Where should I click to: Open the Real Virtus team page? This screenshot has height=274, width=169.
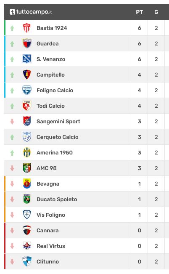(x=50, y=246)
